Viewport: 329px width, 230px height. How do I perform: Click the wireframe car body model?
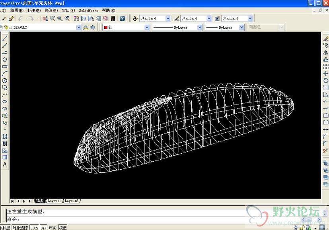click(x=183, y=128)
